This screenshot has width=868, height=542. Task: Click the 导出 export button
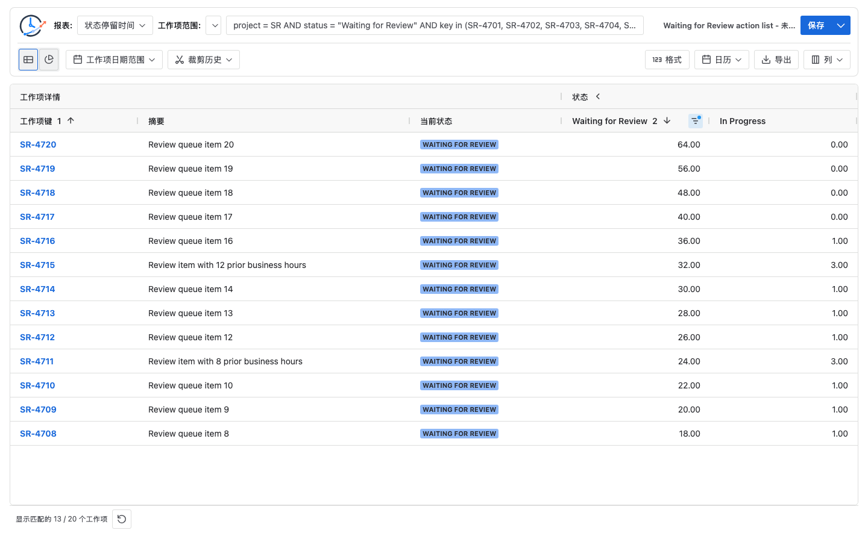click(x=776, y=60)
